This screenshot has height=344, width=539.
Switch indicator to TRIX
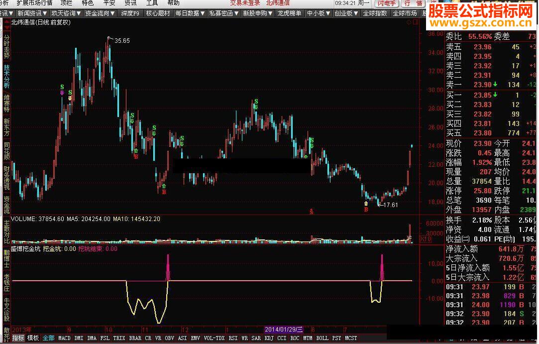pyautogui.click(x=119, y=338)
